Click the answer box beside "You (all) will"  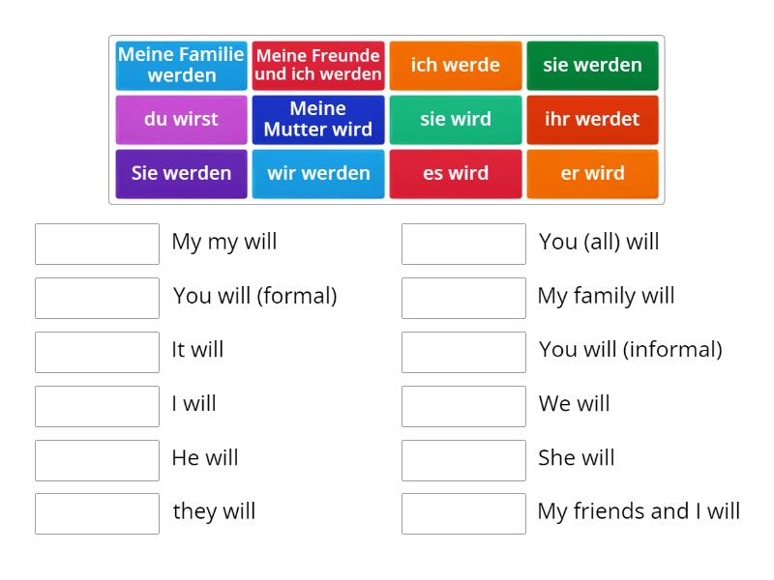click(463, 244)
